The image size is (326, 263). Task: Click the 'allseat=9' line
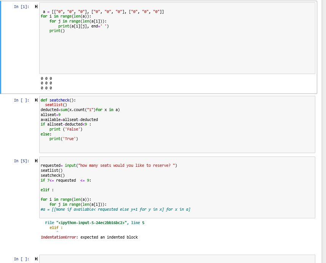click(x=51, y=115)
